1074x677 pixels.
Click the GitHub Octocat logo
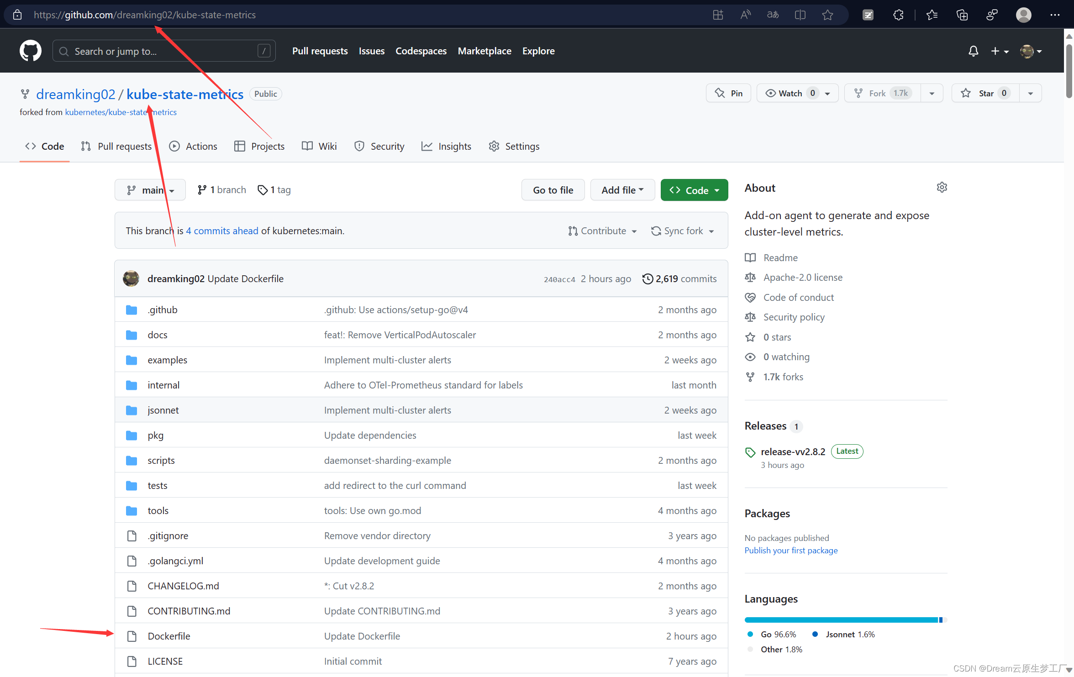tap(30, 51)
